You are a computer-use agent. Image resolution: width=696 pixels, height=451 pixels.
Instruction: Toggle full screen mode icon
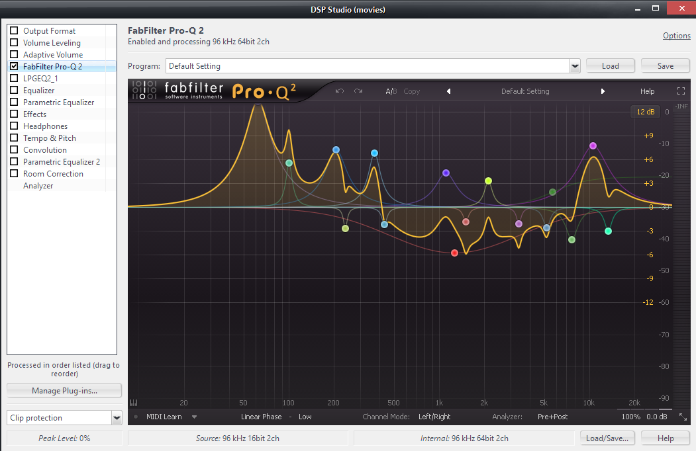click(681, 91)
